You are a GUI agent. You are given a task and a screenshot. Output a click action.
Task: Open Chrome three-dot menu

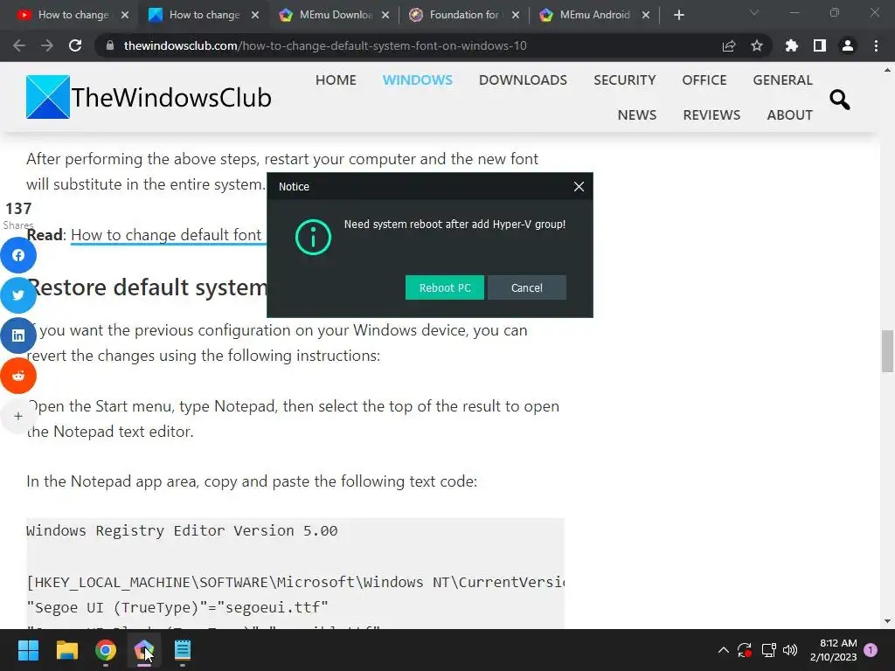876,45
